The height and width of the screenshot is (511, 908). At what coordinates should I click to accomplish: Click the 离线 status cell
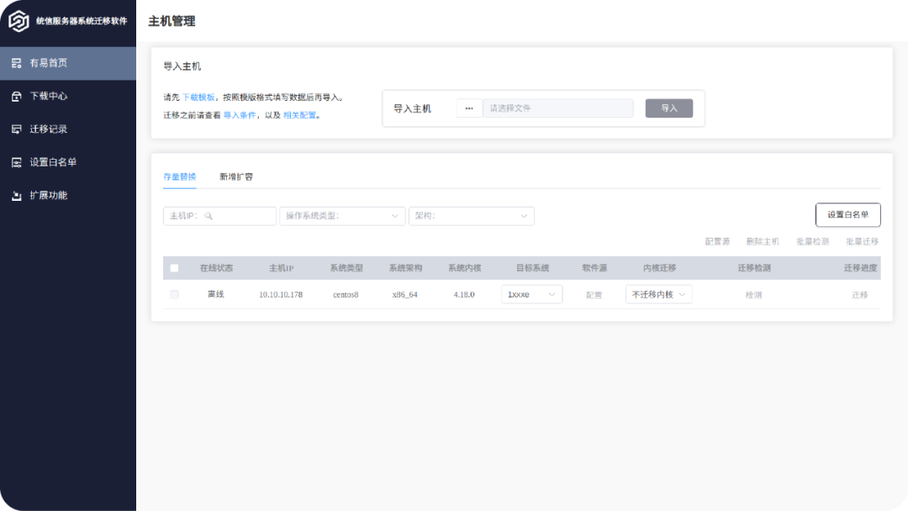[216, 294]
